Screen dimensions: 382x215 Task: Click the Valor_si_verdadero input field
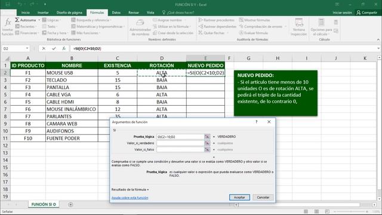[180, 143]
